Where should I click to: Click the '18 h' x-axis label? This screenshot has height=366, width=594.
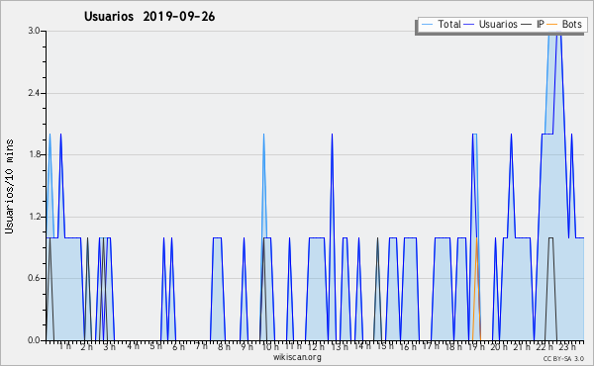click(x=453, y=347)
